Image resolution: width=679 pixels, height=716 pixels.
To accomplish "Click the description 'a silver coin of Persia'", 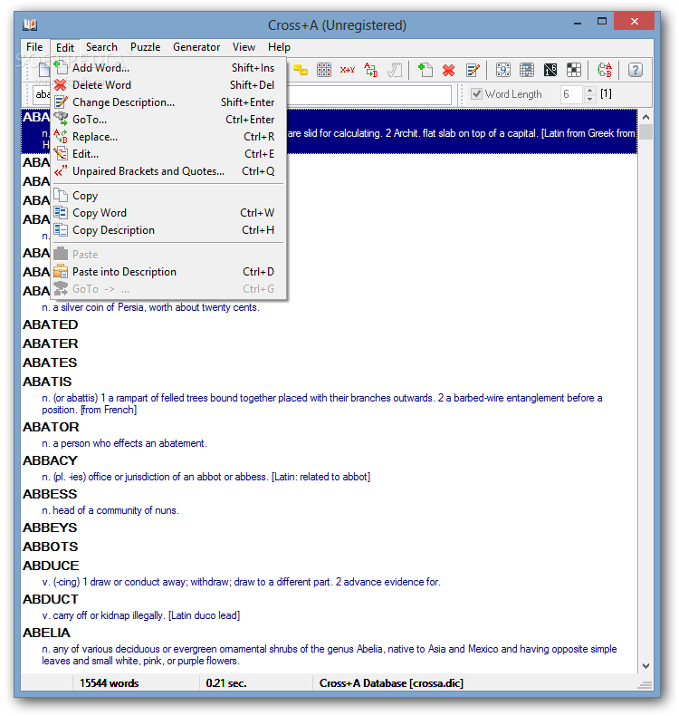I will point(151,307).
